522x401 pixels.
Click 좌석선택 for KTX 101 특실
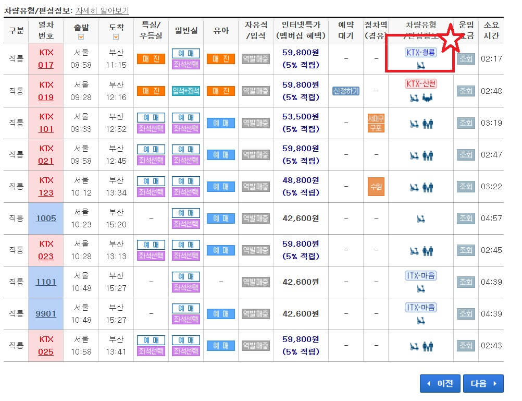[x=151, y=129]
